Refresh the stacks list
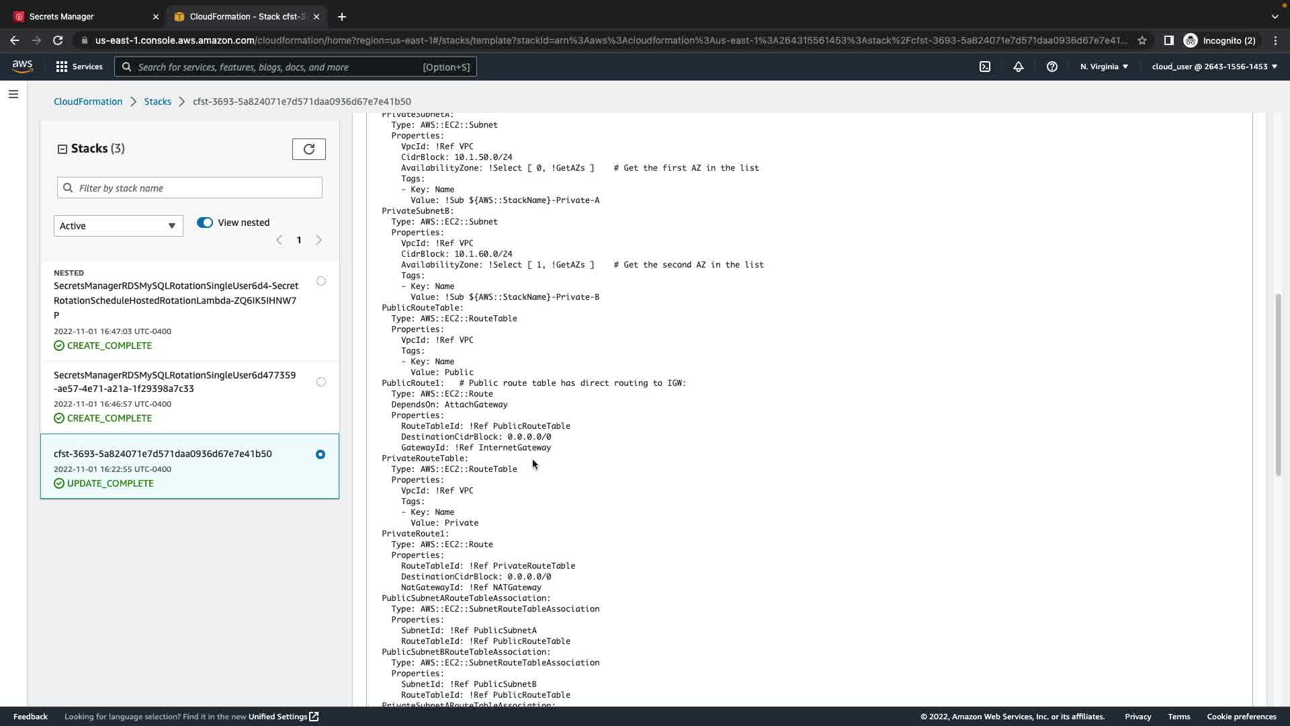Viewport: 1290px width, 726px height. click(308, 149)
